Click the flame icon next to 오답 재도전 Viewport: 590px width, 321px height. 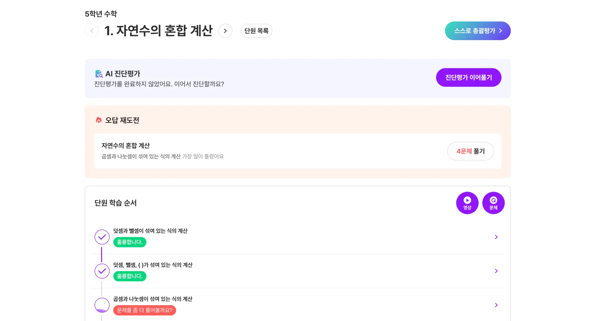coord(99,120)
